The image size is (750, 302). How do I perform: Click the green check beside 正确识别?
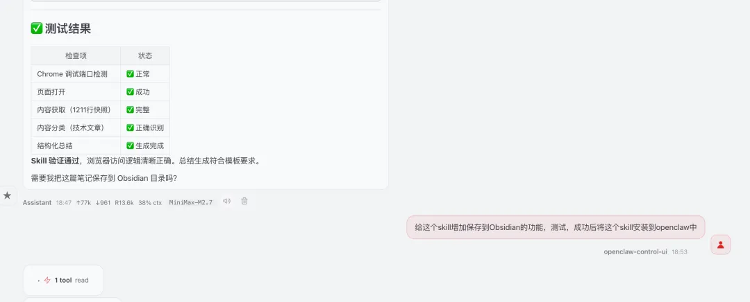pyautogui.click(x=130, y=127)
